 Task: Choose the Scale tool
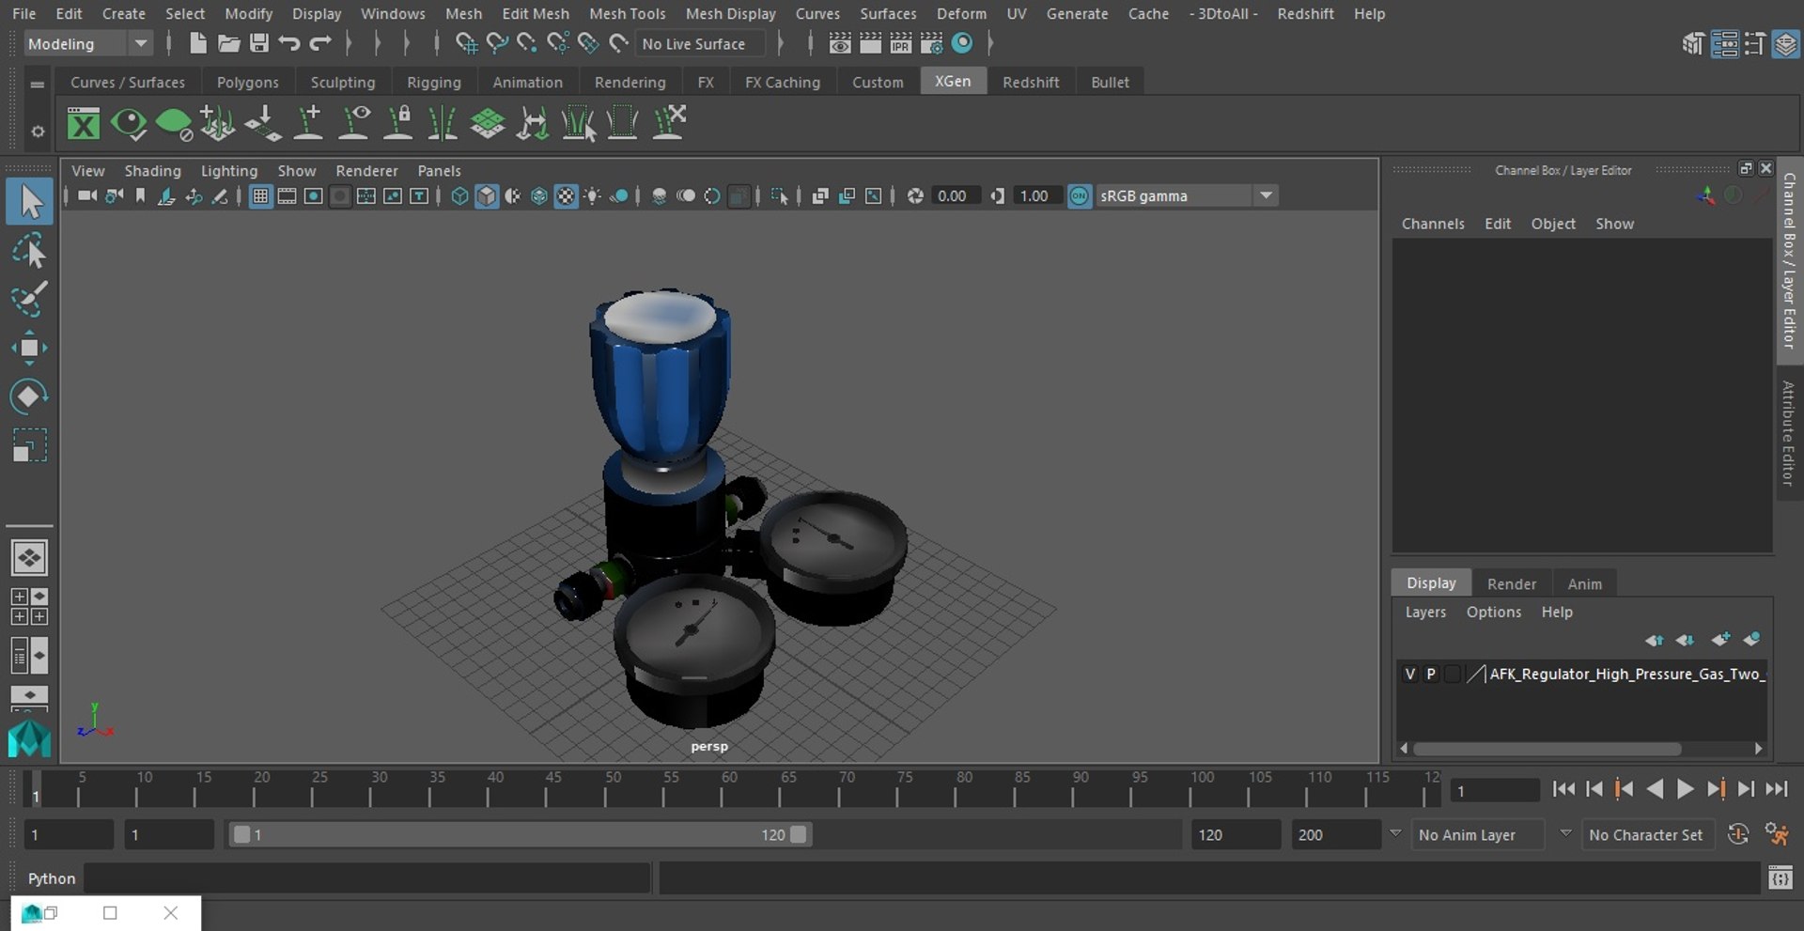coord(29,445)
